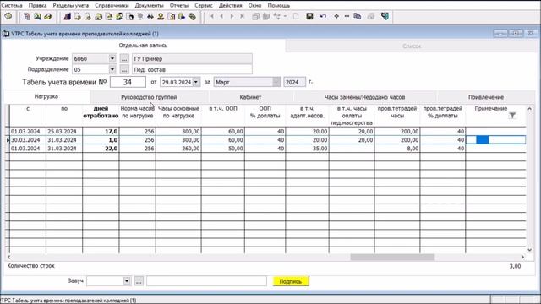Switch to the Руководство группой tab
Viewport: 541px width, 304px height.
tap(149, 97)
